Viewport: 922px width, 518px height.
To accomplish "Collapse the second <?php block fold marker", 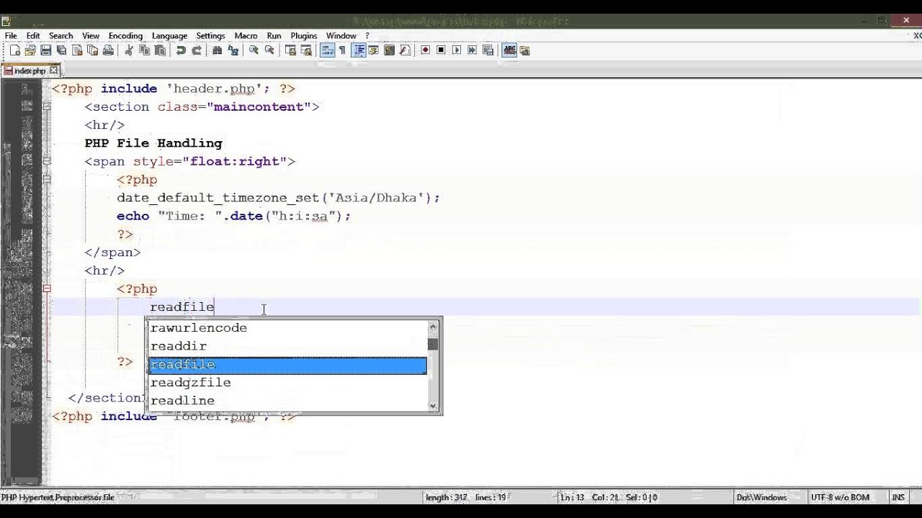I will tap(47, 288).
